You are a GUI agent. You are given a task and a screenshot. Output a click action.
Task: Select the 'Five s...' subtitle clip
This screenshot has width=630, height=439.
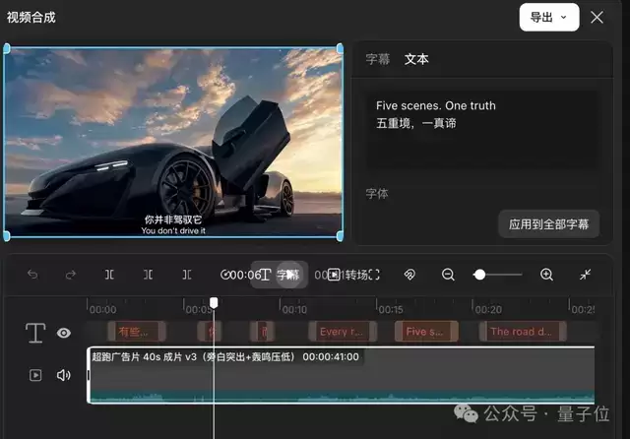click(x=426, y=332)
